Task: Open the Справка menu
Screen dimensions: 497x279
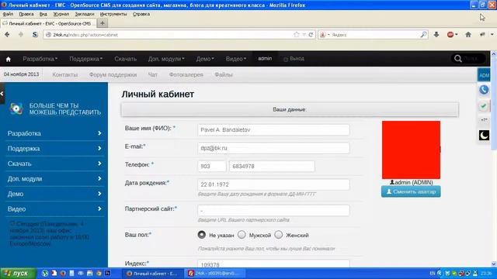Action: (x=141, y=14)
